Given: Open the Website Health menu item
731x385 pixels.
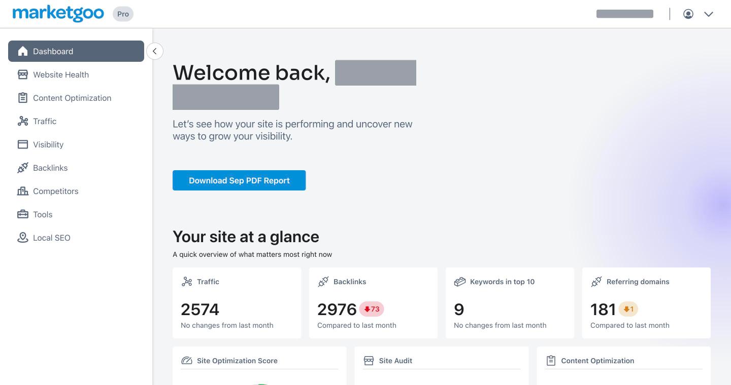Looking at the screenshot, I should pyautogui.click(x=76, y=74).
